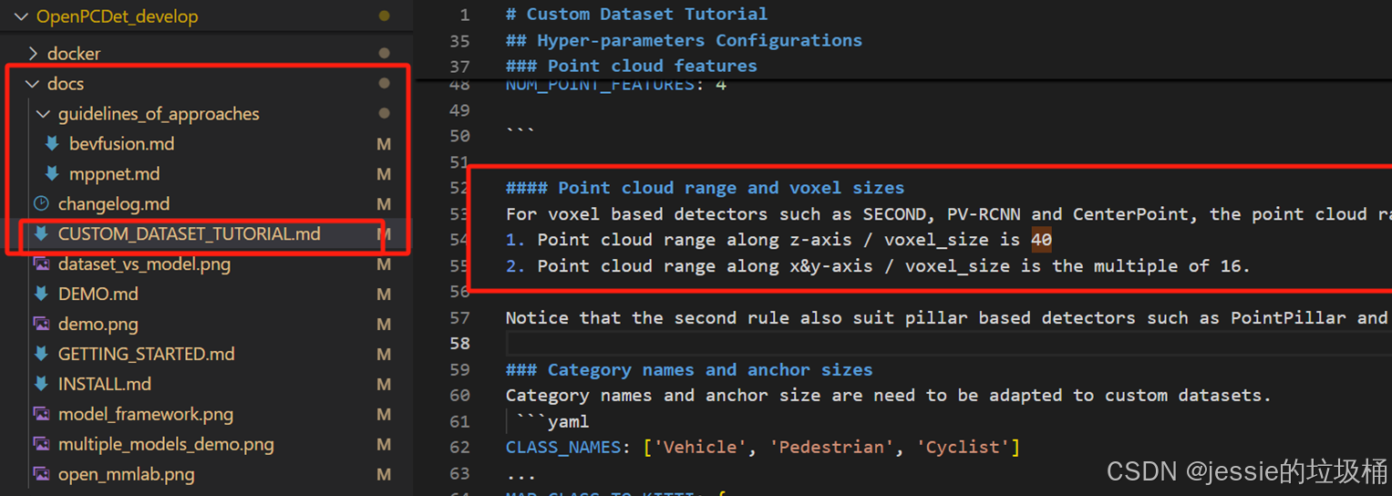Image resolution: width=1392 pixels, height=496 pixels.
Task: Click the modified dot of guidelines_of_approaches folder
Action: (x=384, y=113)
